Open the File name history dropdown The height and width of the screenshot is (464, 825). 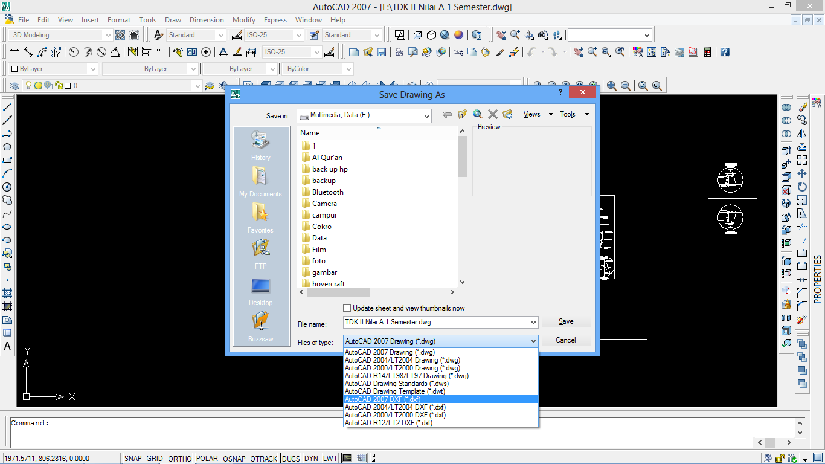[533, 323]
